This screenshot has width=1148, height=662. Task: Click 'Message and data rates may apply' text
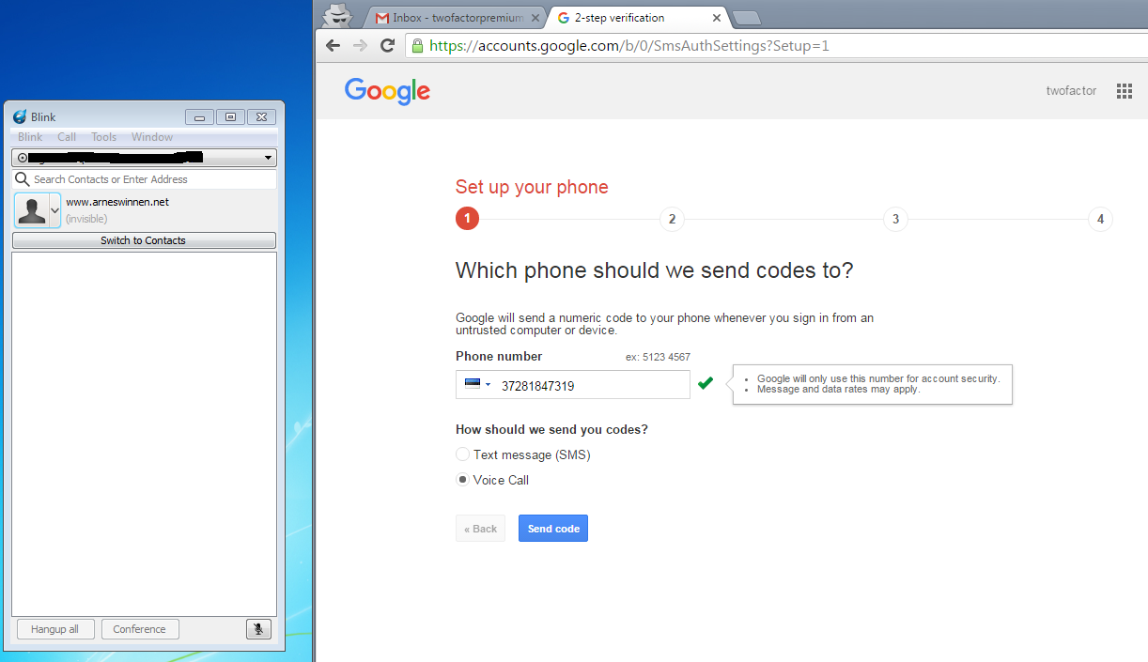(838, 389)
